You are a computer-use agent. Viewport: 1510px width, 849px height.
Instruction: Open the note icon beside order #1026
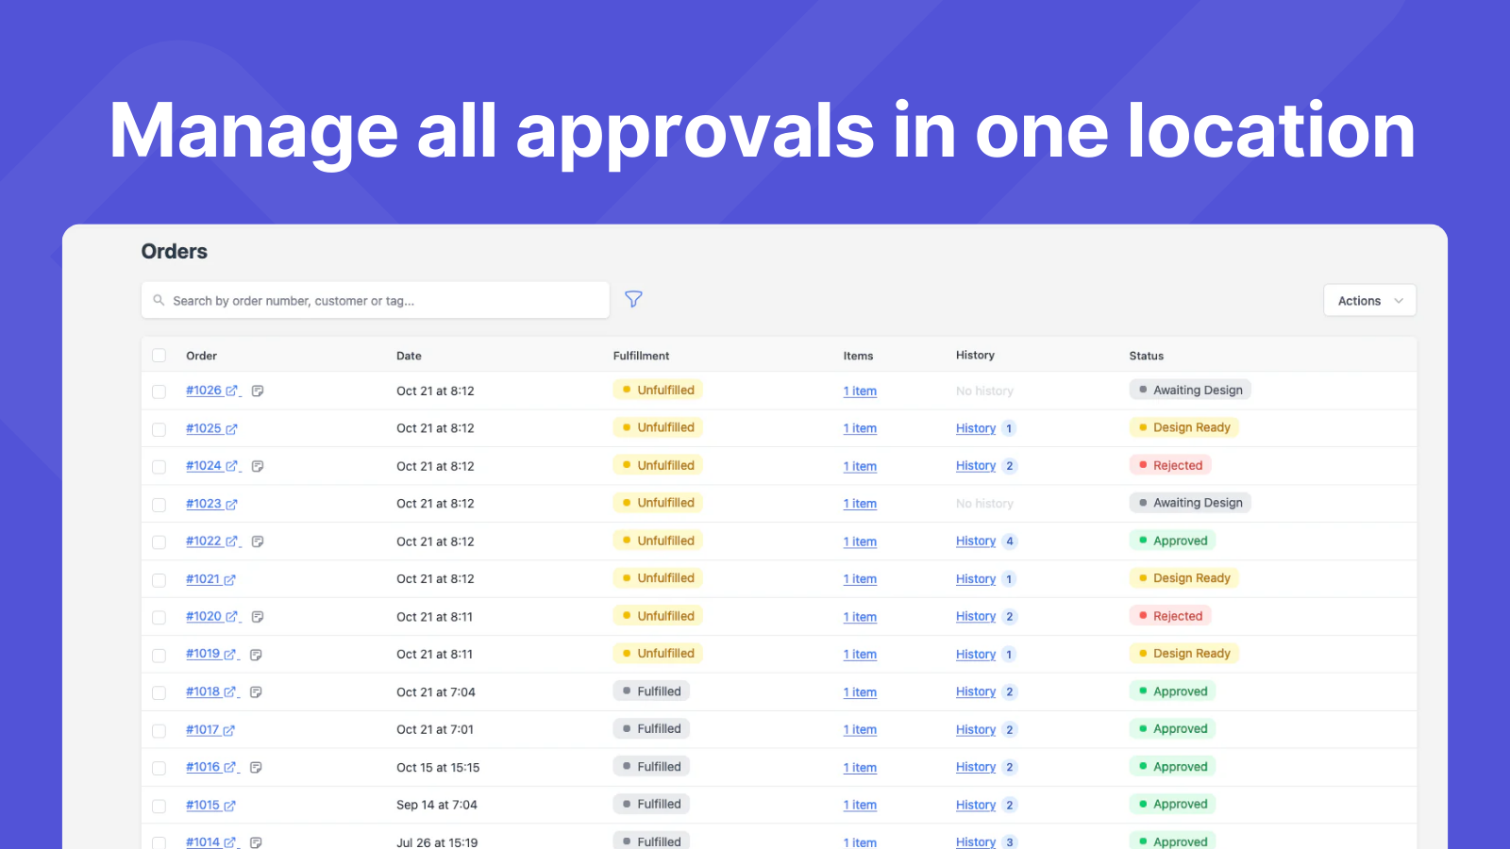[x=258, y=391]
